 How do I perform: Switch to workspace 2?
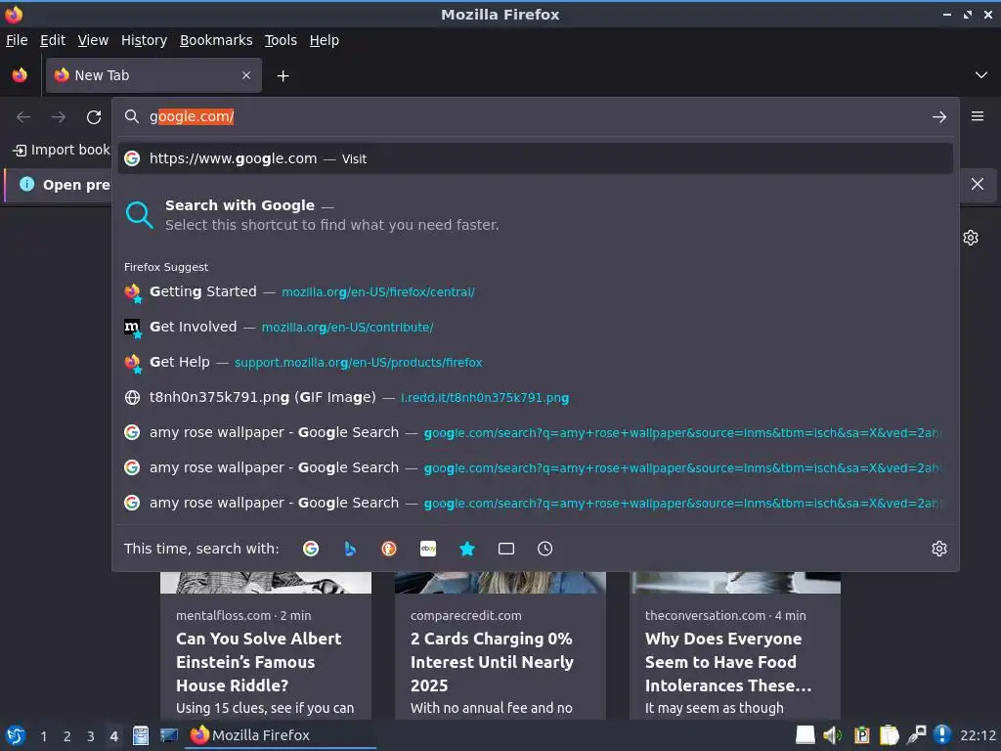(x=67, y=736)
